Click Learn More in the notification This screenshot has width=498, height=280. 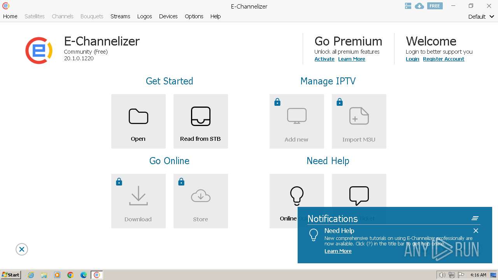338,251
